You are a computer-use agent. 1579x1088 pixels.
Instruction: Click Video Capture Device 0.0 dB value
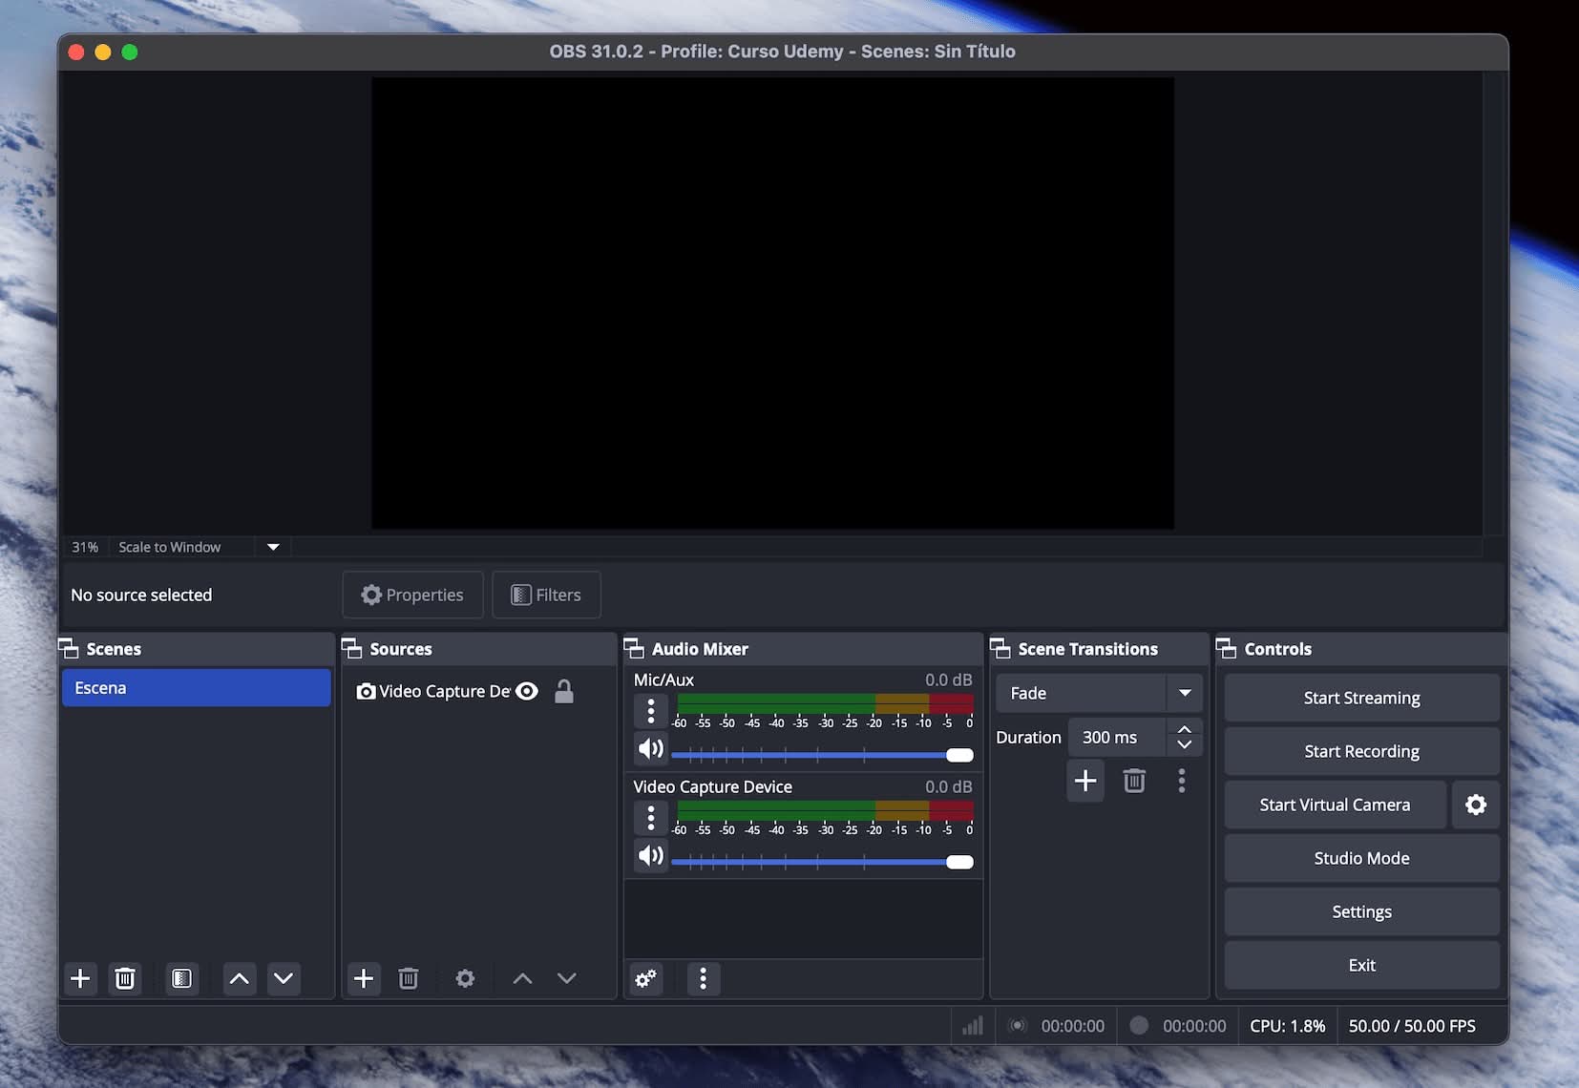(948, 786)
